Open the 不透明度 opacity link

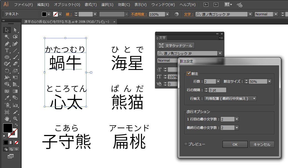point(139,14)
